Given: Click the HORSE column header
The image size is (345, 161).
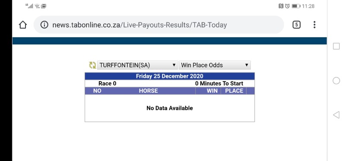Looking at the screenshot, I should (x=148, y=91).
